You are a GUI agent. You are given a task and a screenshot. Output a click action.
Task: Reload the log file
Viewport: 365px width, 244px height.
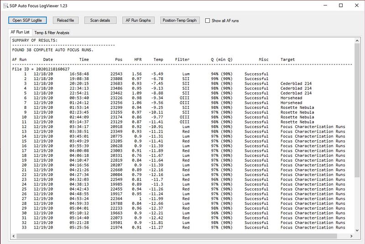(x=65, y=20)
